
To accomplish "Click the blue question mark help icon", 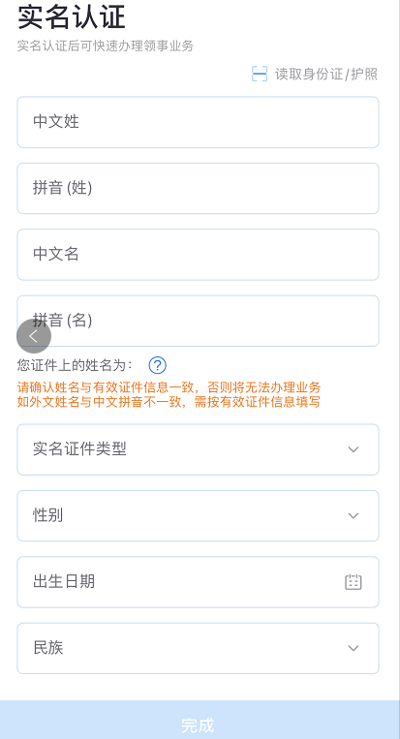I will coord(157,365).
